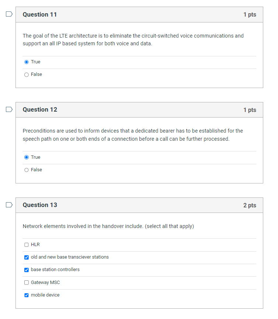This screenshot has height=319, width=278.
Task: Enable the Gateway MSC checkbox
Action: [x=27, y=283]
